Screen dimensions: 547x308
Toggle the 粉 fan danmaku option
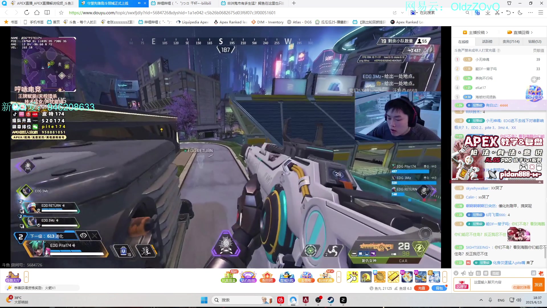(478, 273)
